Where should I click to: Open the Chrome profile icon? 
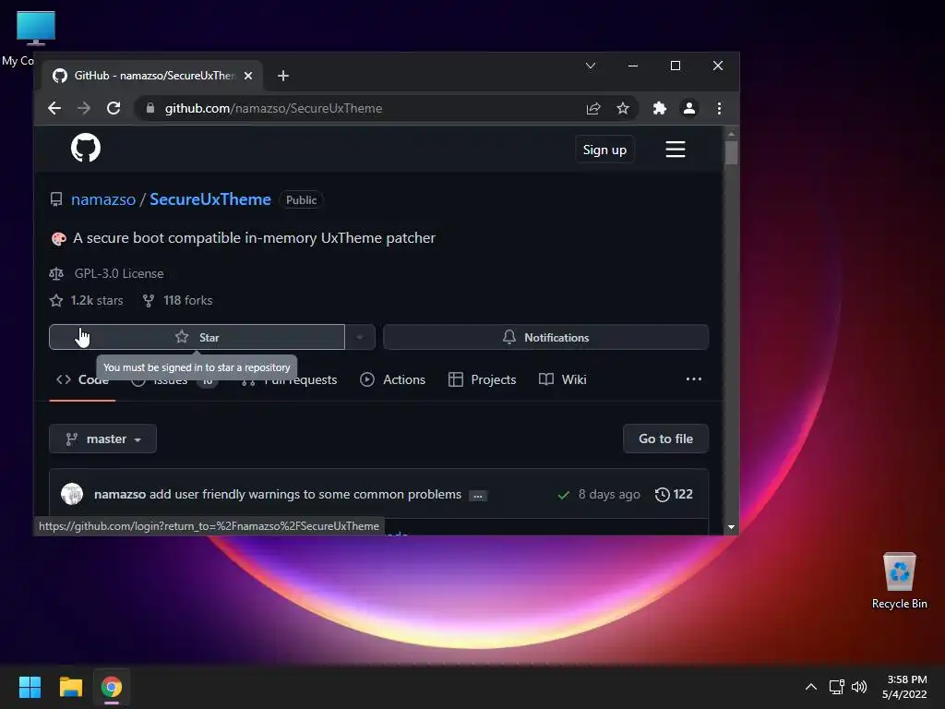tap(688, 109)
